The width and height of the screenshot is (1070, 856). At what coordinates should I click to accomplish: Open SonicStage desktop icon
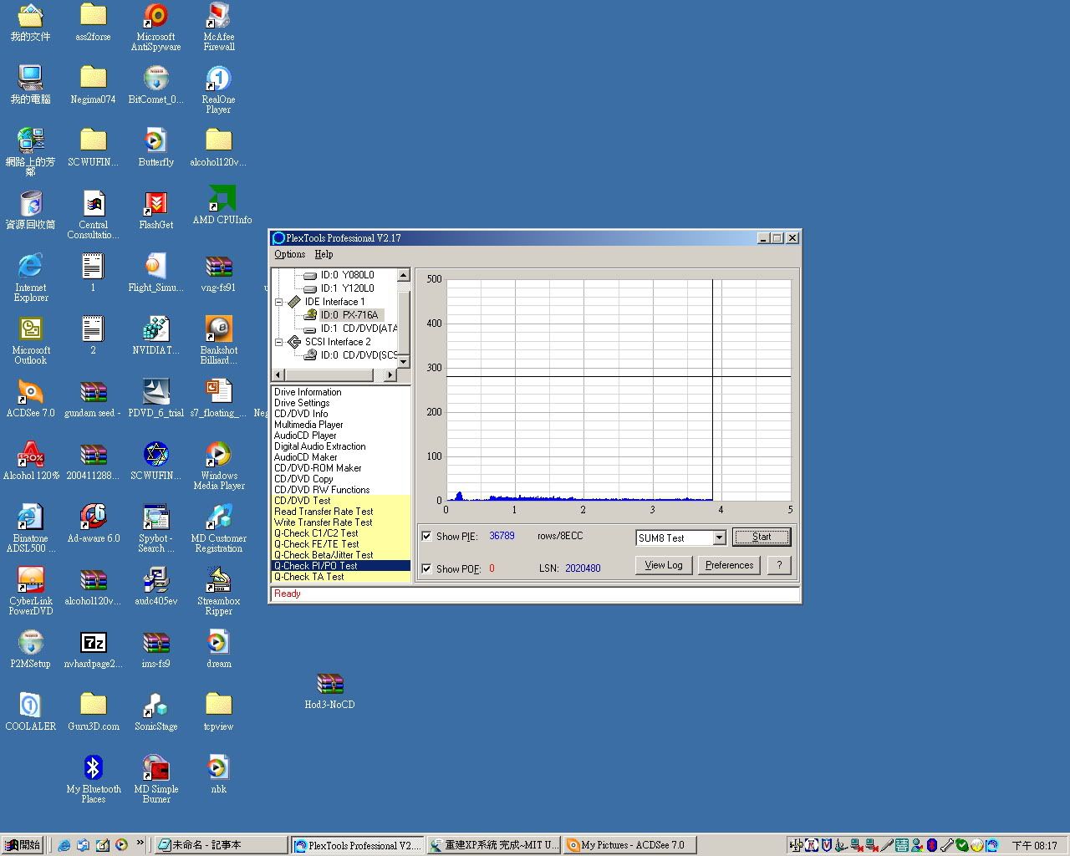click(x=156, y=711)
